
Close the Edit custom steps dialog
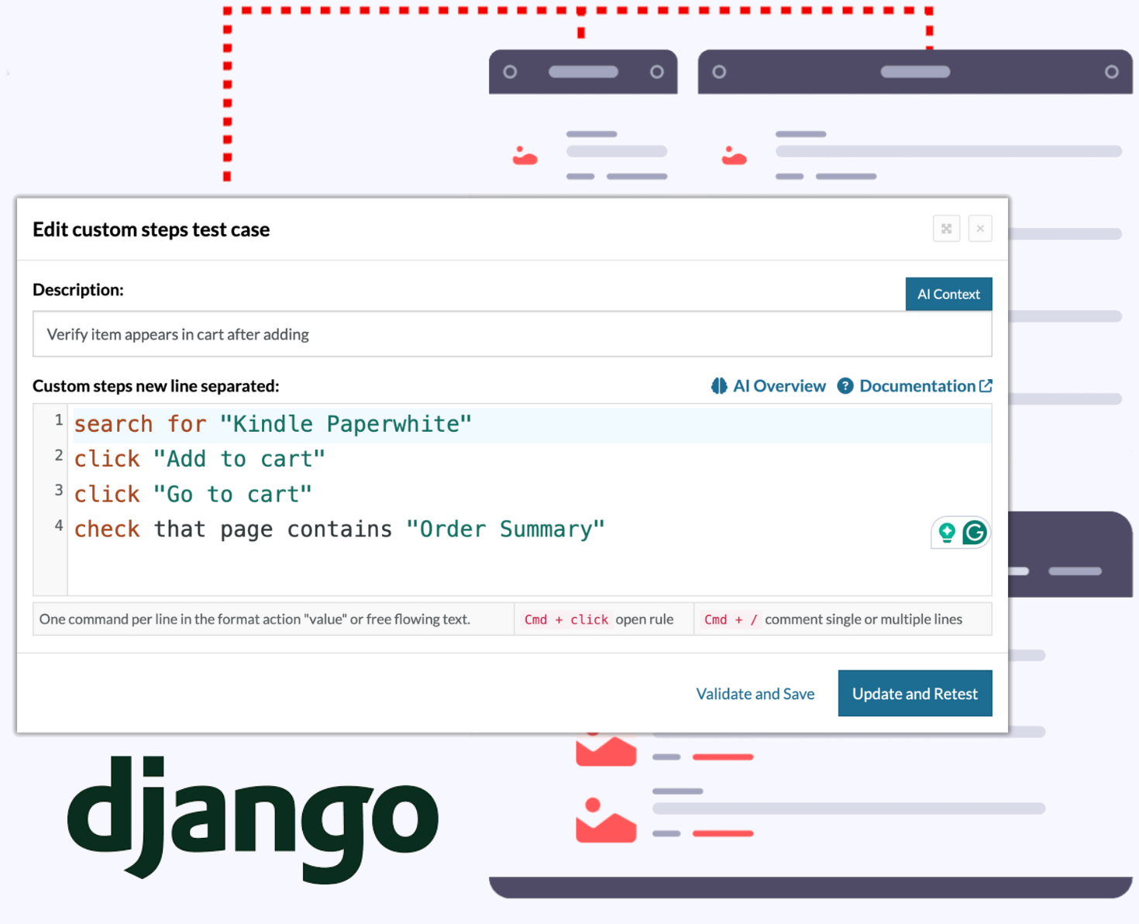point(980,229)
